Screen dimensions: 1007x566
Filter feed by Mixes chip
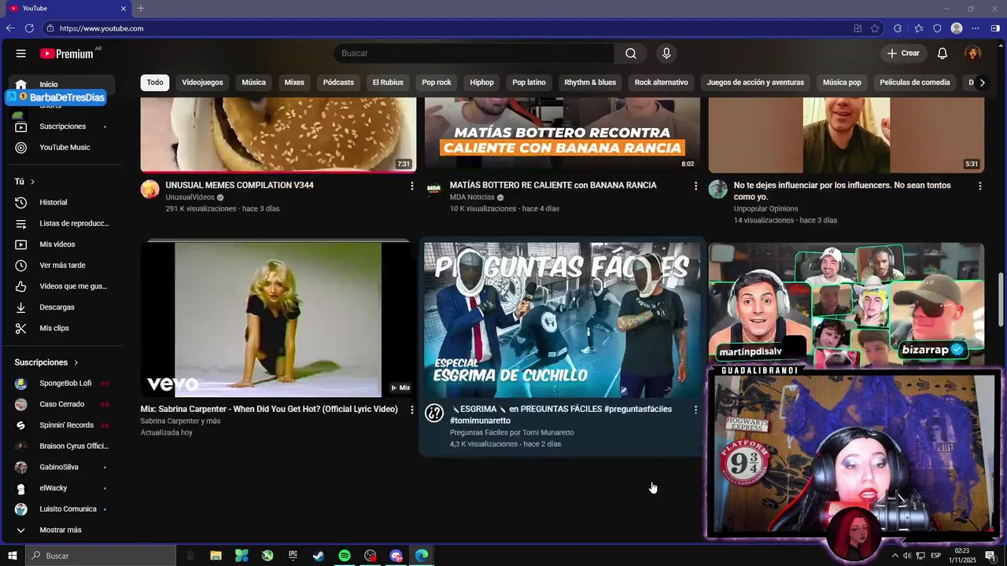point(294,83)
